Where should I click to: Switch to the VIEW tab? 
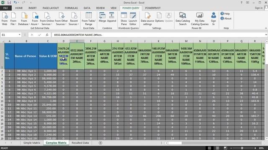click(x=113, y=8)
